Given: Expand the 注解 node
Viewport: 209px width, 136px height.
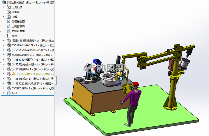Looking at the screenshot, I should point(4,17).
